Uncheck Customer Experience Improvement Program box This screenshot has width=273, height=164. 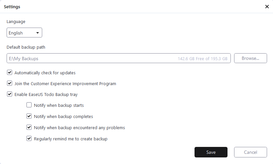pos(10,83)
